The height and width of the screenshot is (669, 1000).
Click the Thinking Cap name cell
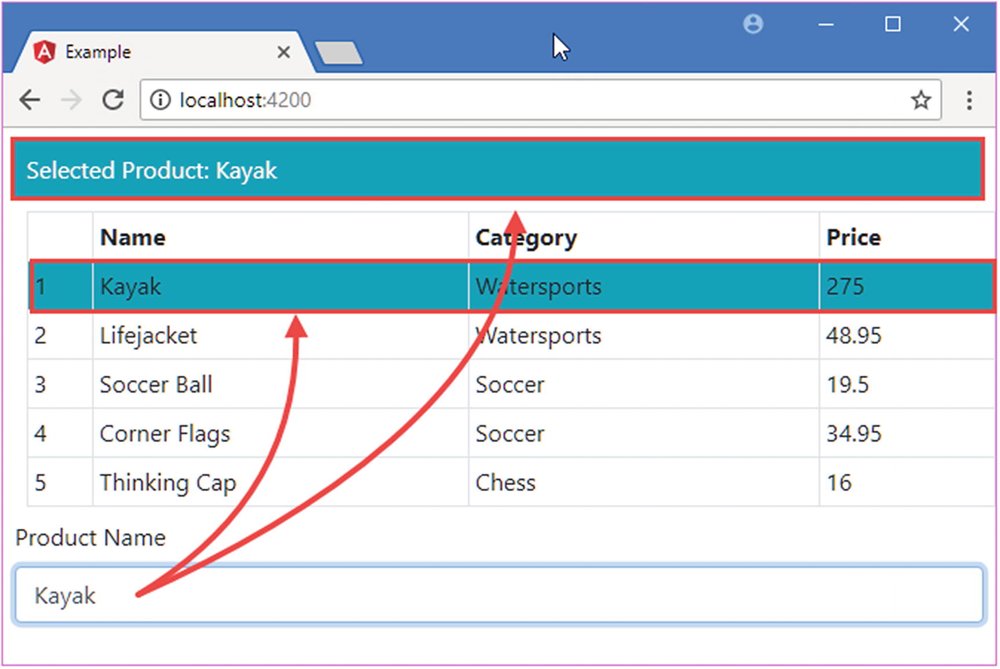pos(168,483)
